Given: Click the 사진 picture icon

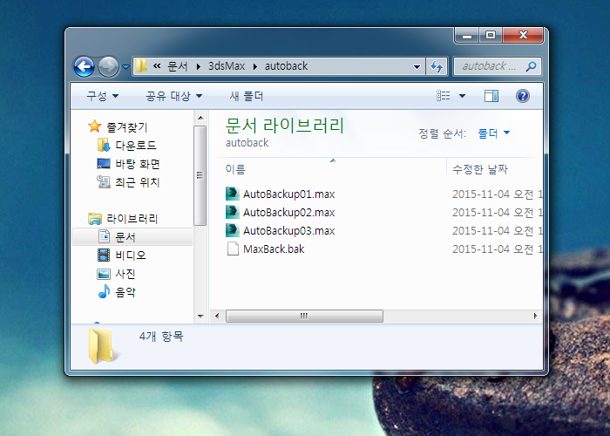Looking at the screenshot, I should [104, 274].
